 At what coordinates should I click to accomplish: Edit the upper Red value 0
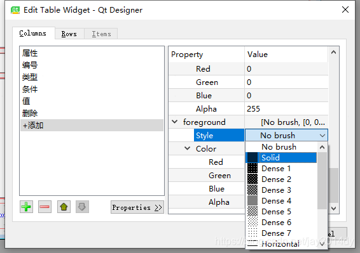(286, 68)
